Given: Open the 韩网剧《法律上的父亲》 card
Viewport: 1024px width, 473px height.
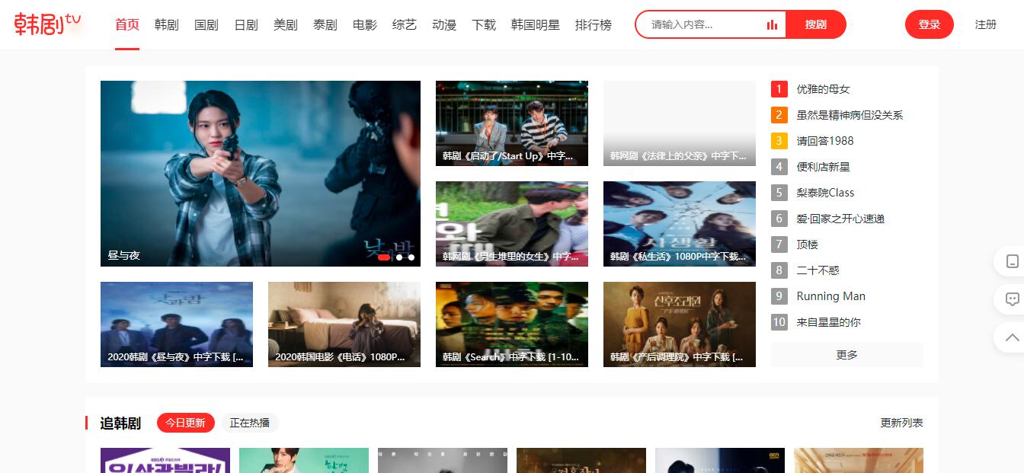Looking at the screenshot, I should point(680,123).
